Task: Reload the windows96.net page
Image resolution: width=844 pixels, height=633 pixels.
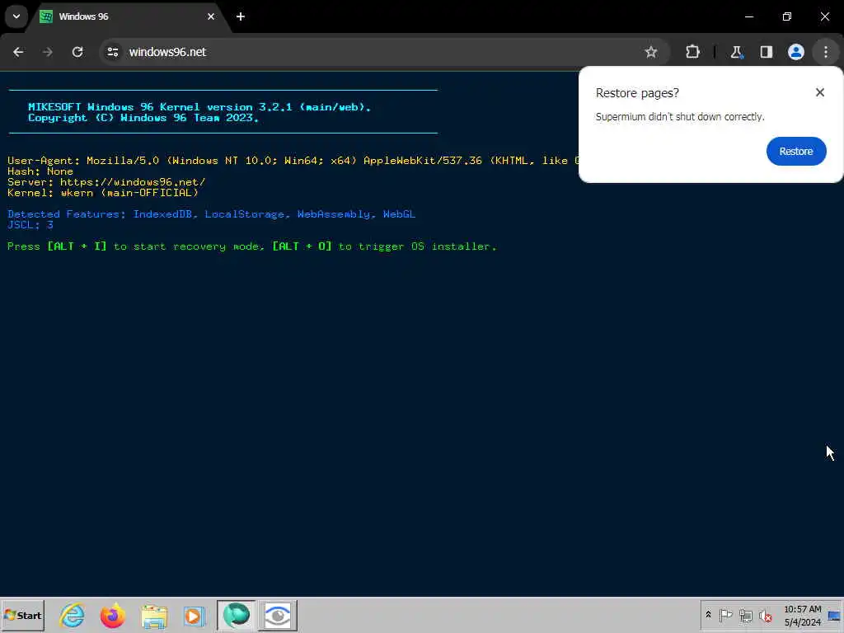Action: 77,52
